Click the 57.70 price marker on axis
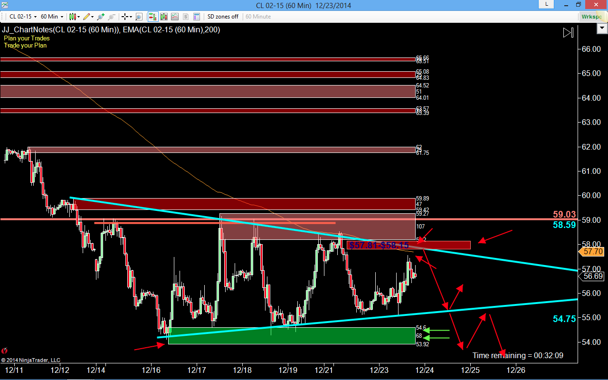This screenshot has height=380, width=608. coord(593,251)
